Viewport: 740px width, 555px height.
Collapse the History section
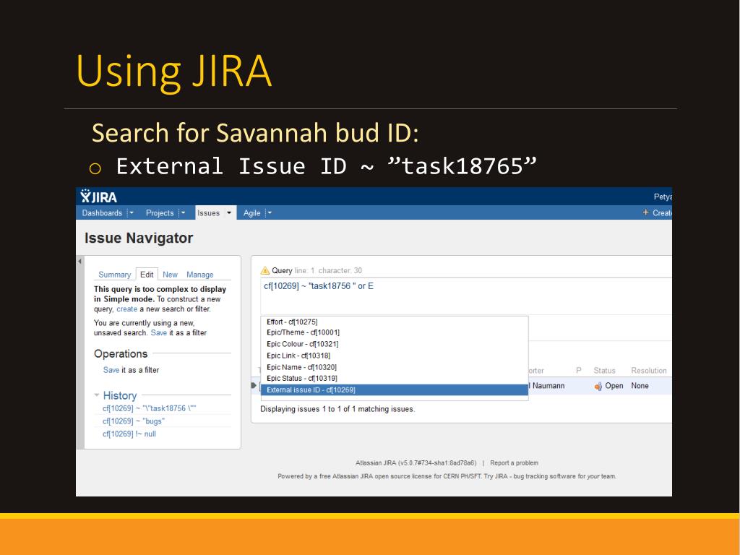[97, 395]
